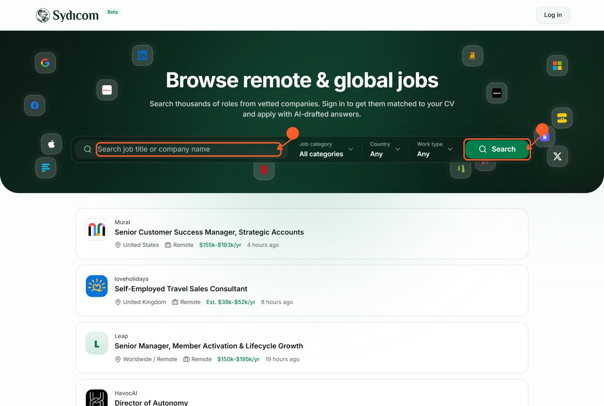Click the Beta badge next to Sydicom

coord(112,12)
